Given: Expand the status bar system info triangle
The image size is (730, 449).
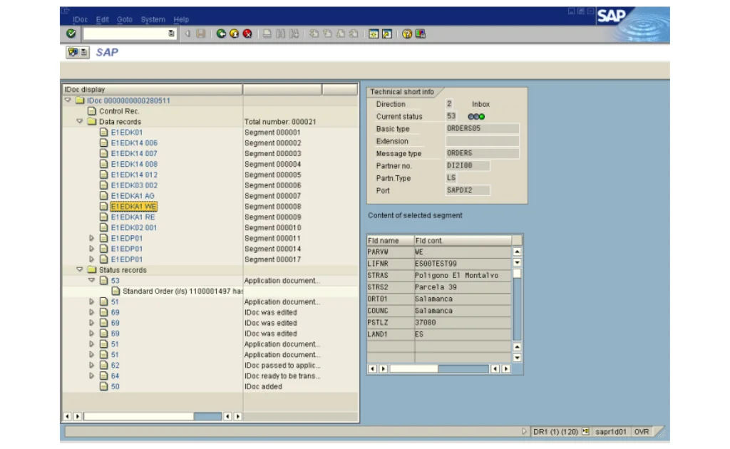Looking at the screenshot, I should click(524, 431).
